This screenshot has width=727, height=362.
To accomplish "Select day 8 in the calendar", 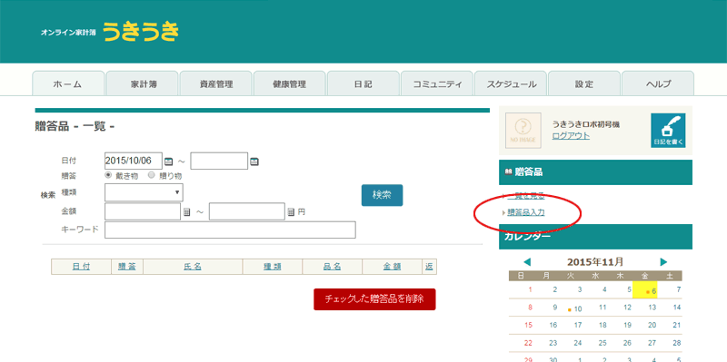I will [530, 308].
